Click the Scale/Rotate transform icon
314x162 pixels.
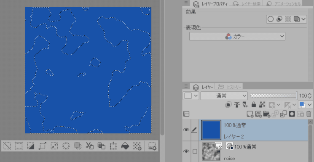coord(113,146)
